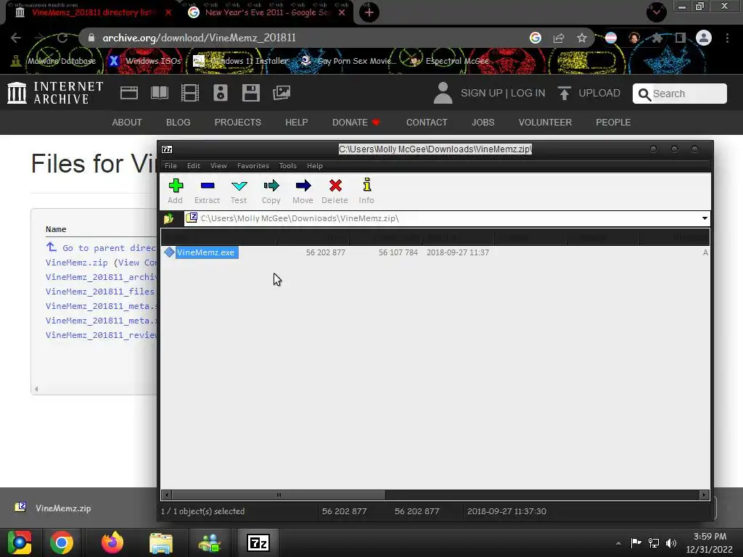The height and width of the screenshot is (557, 743).
Task: Click the Add button in 7-Zip toolbar
Action: pos(176,191)
